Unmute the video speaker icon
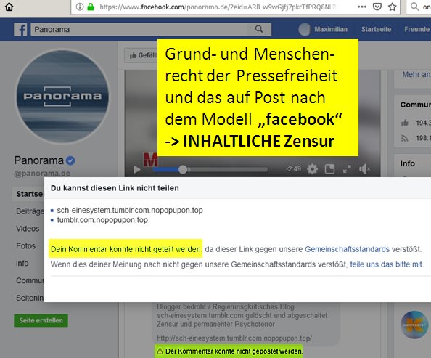This screenshot has width=431, height=358. click(364, 169)
